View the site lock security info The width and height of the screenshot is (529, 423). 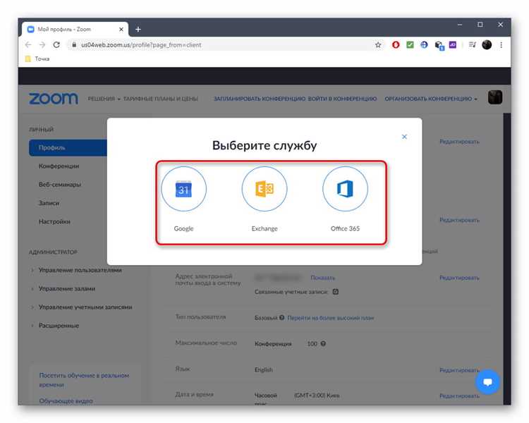click(74, 44)
